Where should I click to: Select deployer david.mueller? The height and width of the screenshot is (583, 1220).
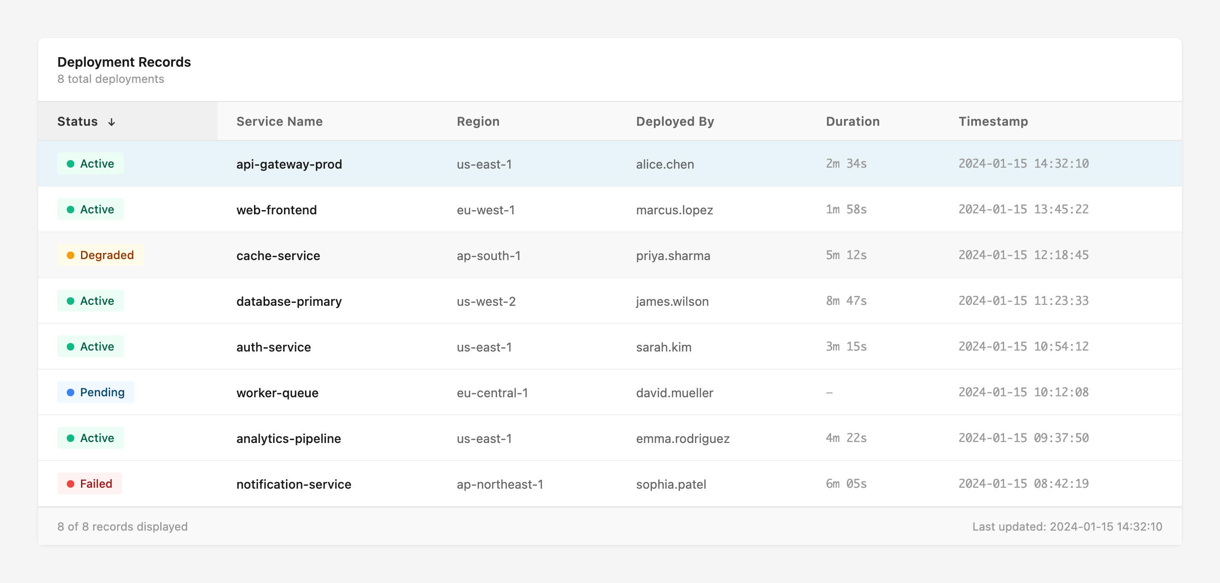point(674,393)
